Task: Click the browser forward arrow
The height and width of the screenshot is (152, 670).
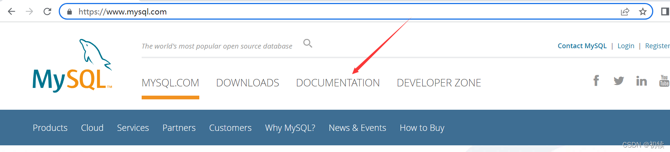Action: (x=29, y=11)
